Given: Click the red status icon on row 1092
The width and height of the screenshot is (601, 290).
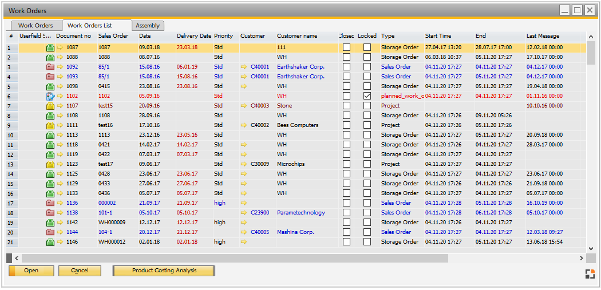Looking at the screenshot, I should pyautogui.click(x=50, y=67).
